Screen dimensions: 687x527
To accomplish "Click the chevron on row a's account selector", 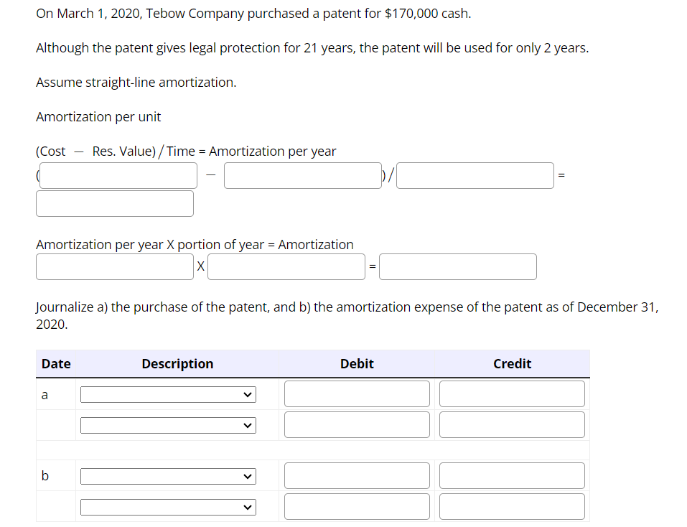I will [248, 394].
